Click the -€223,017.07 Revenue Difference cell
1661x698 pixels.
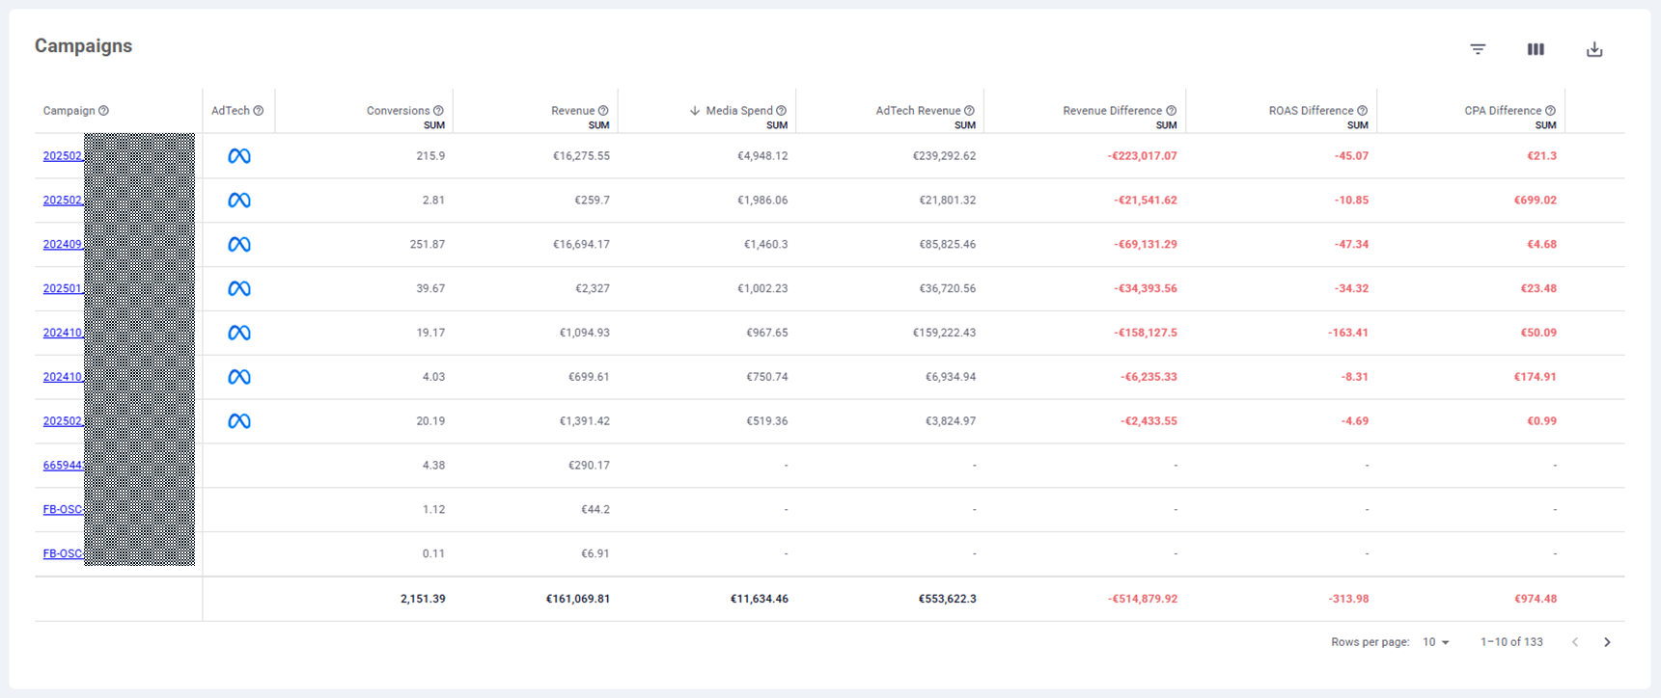(1142, 156)
